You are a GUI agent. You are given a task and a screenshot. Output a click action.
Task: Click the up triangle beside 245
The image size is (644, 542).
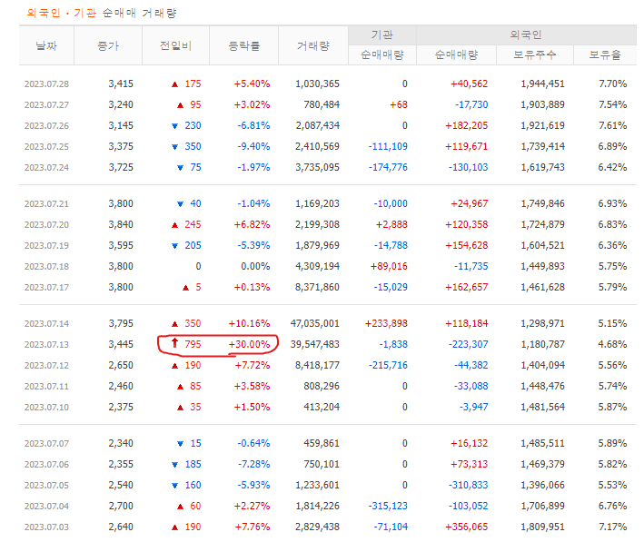[174, 225]
